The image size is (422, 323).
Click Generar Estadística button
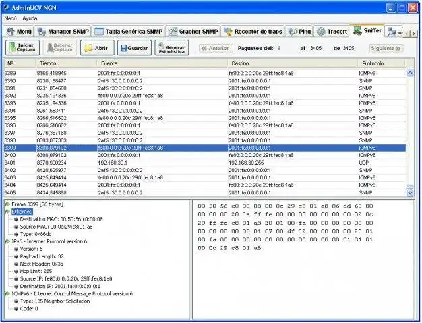(172, 48)
